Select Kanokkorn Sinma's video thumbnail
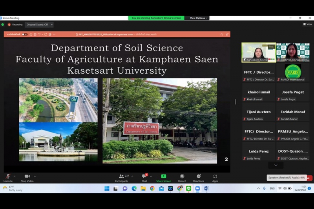This screenshot has height=209, width=314. [x=258, y=53]
